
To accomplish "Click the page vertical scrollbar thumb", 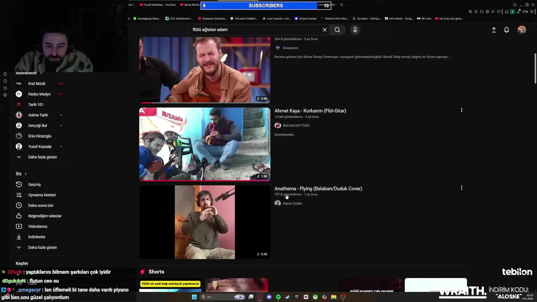I will coord(535,68).
